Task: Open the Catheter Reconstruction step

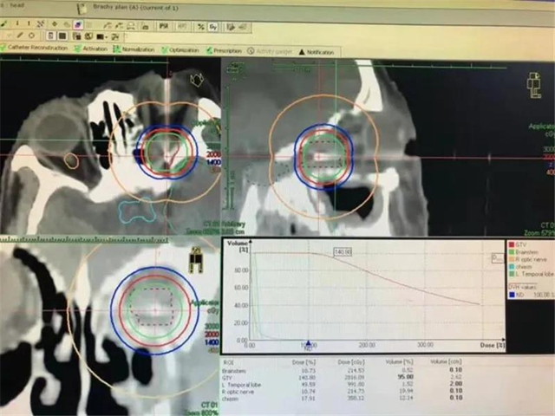Action: coord(34,48)
